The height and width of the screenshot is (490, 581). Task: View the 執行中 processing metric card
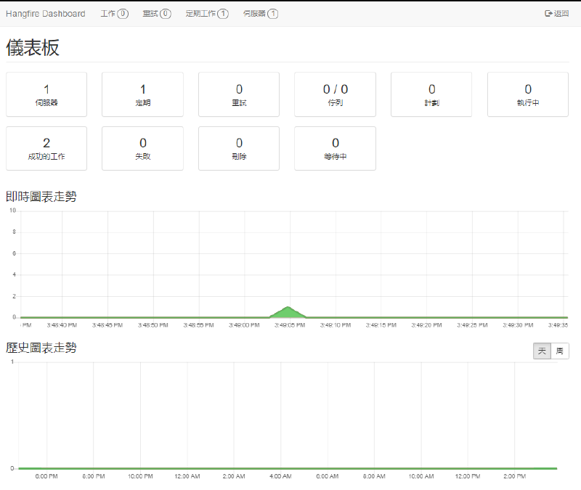pos(528,94)
